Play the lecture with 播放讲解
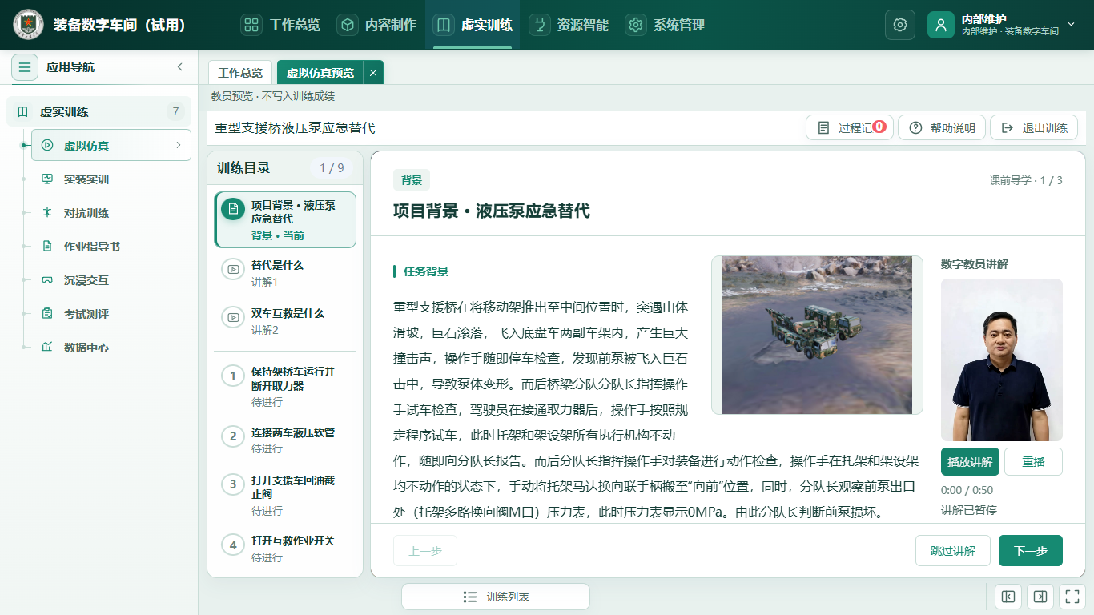Image resolution: width=1094 pixels, height=615 pixels. pyautogui.click(x=970, y=462)
